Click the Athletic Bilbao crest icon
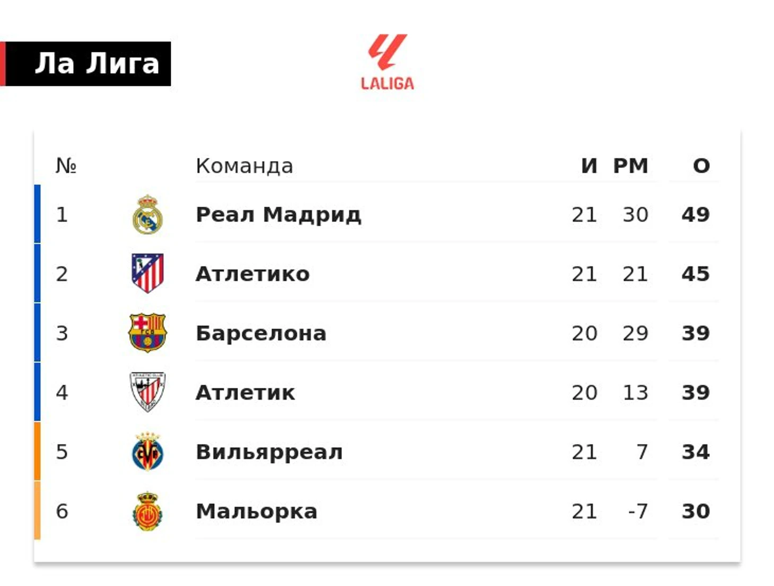 (x=147, y=392)
